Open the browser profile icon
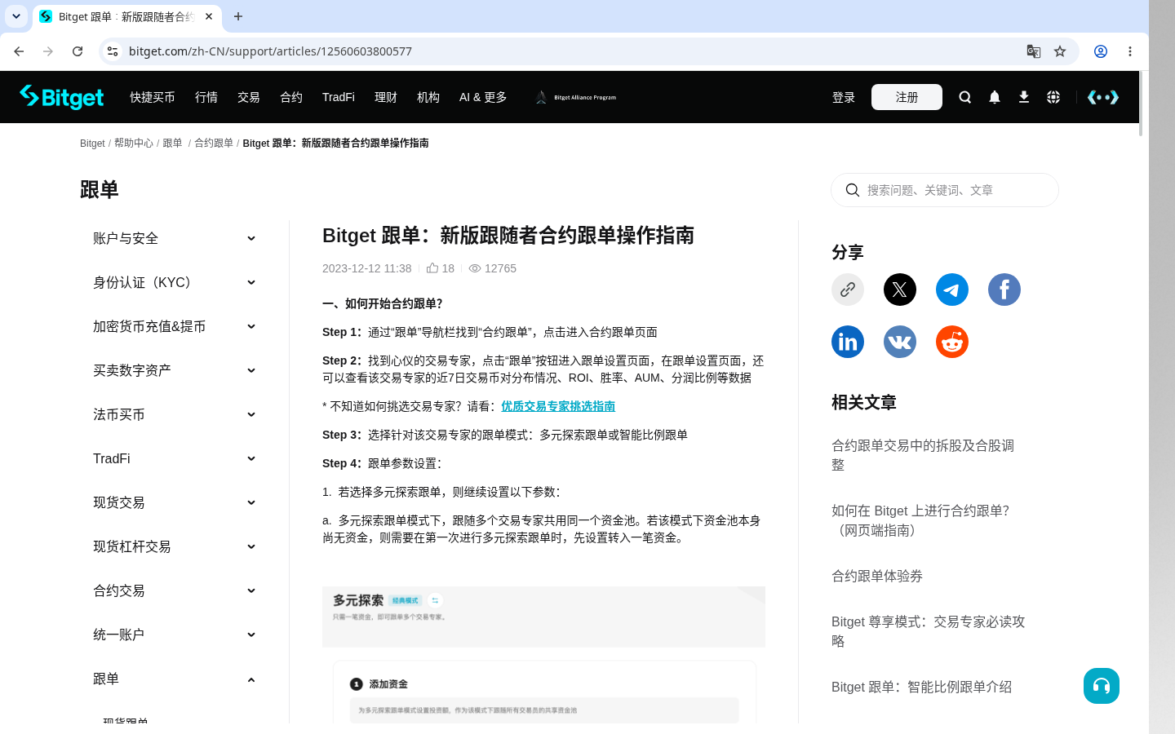Image resolution: width=1175 pixels, height=734 pixels. tap(1101, 51)
